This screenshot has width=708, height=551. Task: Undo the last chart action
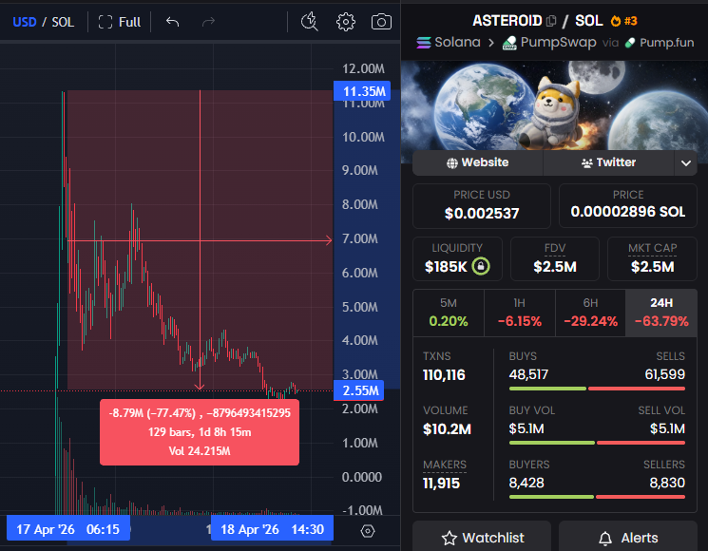point(172,21)
